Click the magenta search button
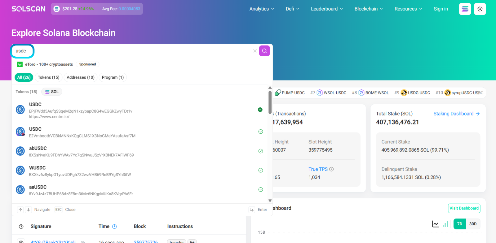This screenshot has width=496, height=243. coord(264,51)
